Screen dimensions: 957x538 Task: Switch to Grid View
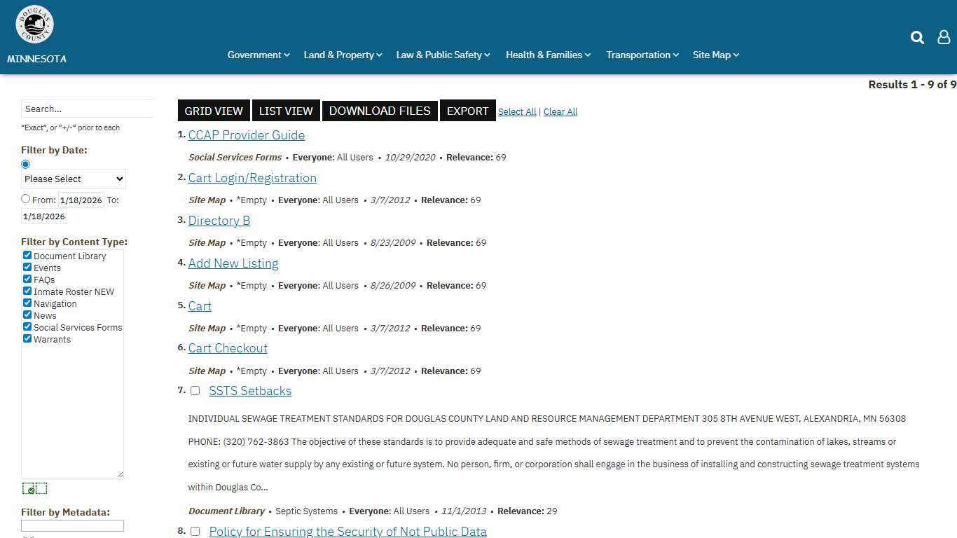pyautogui.click(x=214, y=111)
